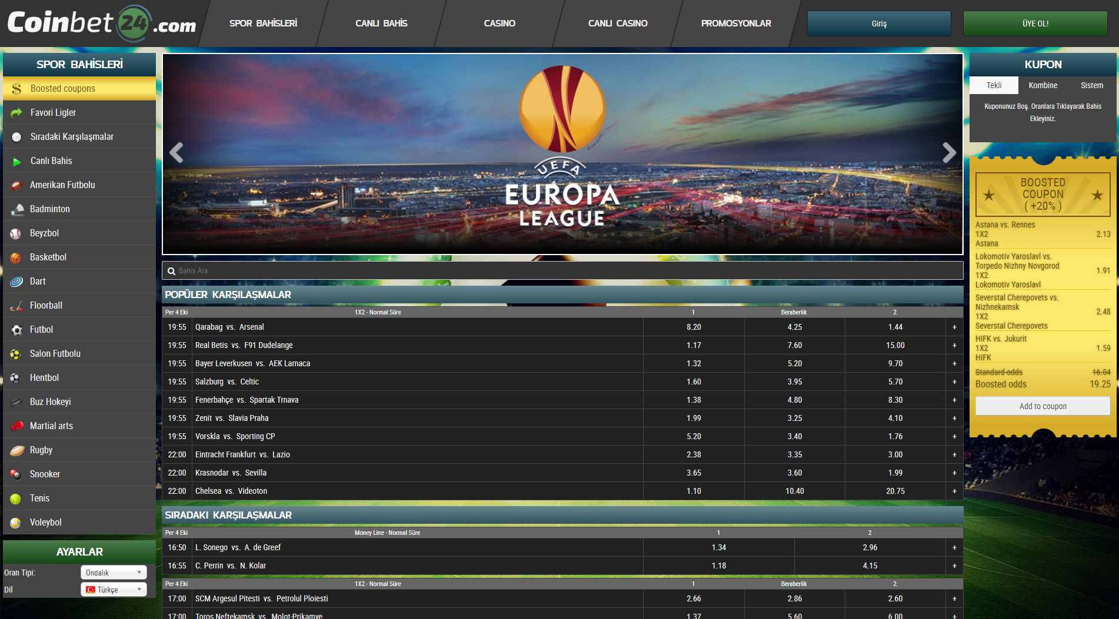Open the CANLI CASINO menu
This screenshot has width=1119, height=619.
(x=617, y=24)
